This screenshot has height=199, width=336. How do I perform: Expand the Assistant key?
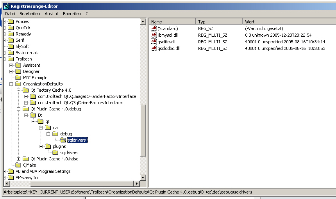point(11,65)
